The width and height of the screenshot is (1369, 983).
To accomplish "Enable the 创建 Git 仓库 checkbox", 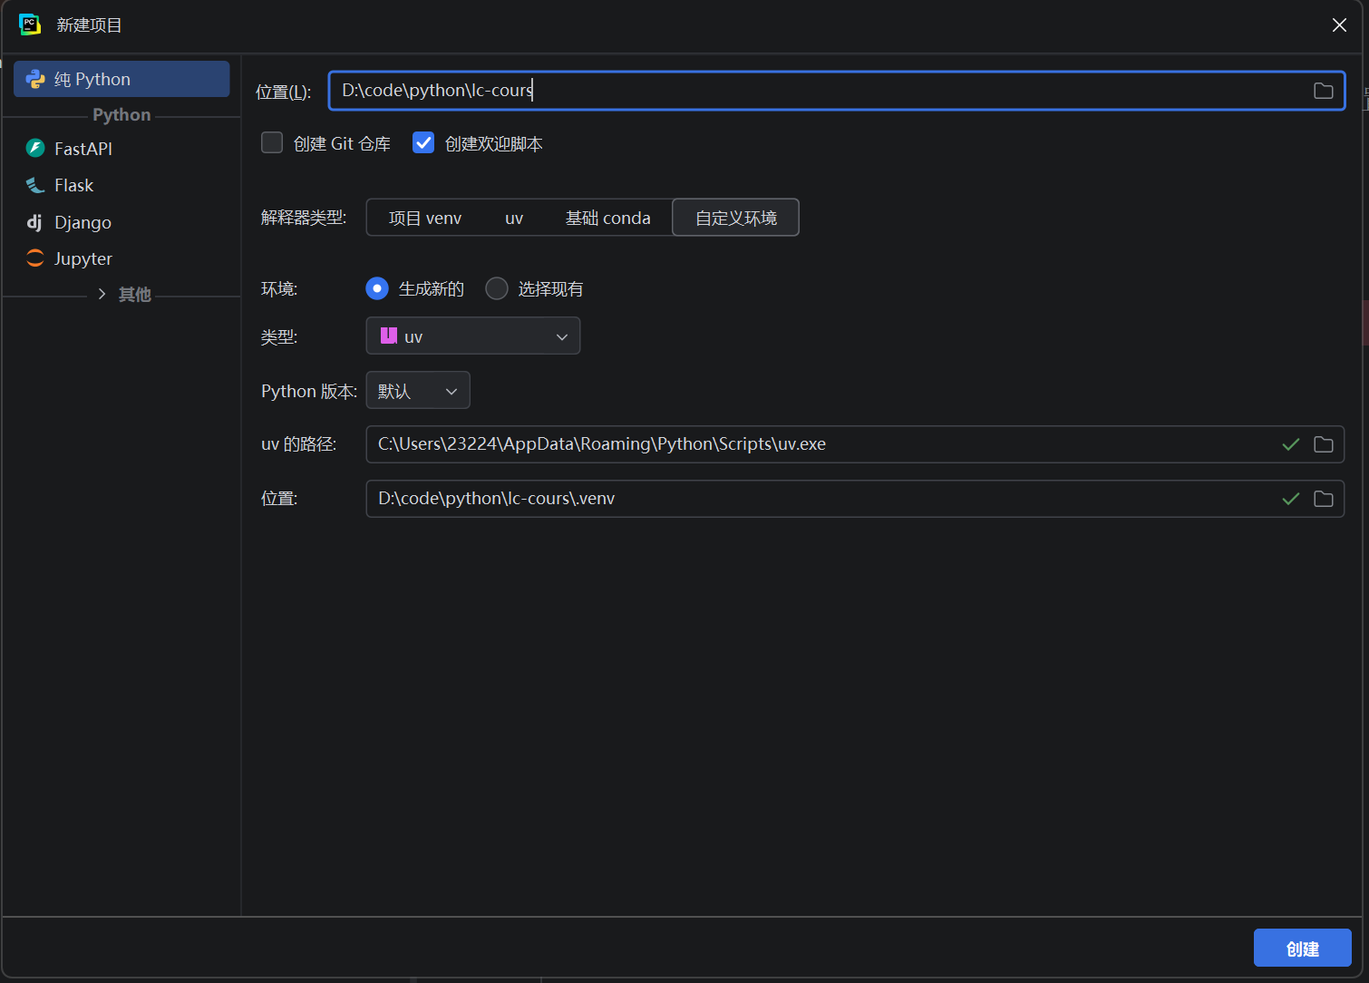I will 272,142.
